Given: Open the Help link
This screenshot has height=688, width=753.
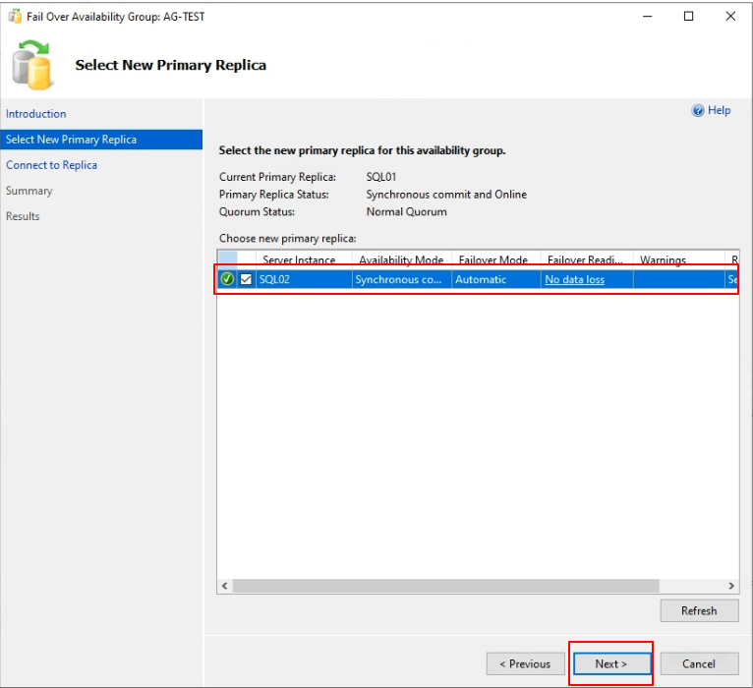Looking at the screenshot, I should point(719,110).
